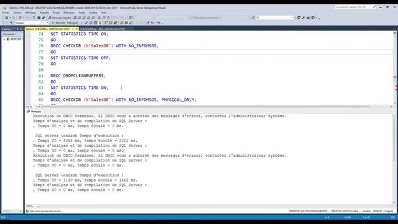Image resolution: width=398 pixels, height=224 pixels.
Task: Open the Requête menu
Action: [x=44, y=12]
